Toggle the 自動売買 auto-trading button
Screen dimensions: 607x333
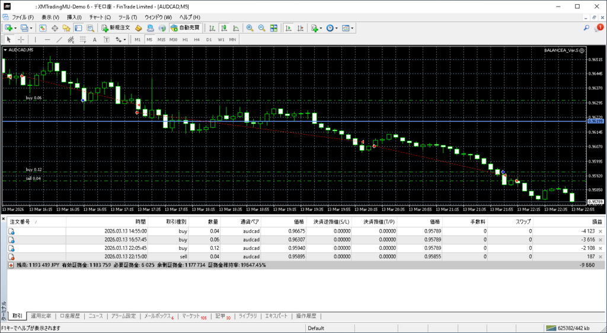(x=186, y=28)
